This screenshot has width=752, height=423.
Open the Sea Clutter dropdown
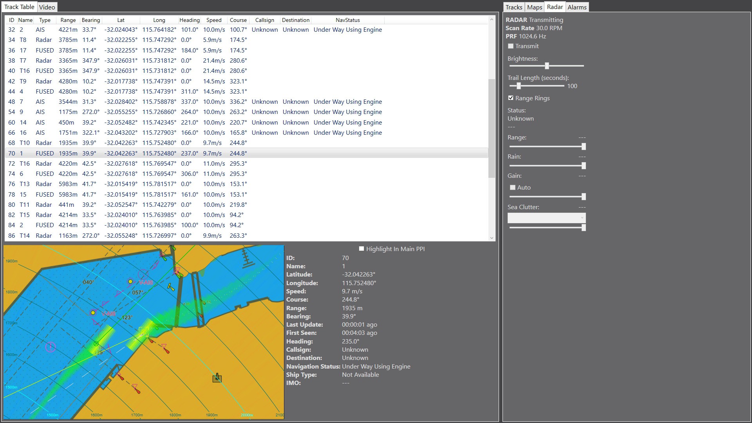pos(546,218)
